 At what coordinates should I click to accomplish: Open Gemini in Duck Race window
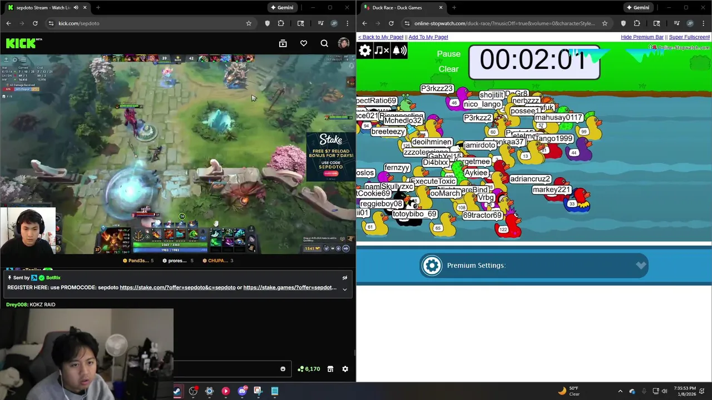pyautogui.click(x=637, y=8)
